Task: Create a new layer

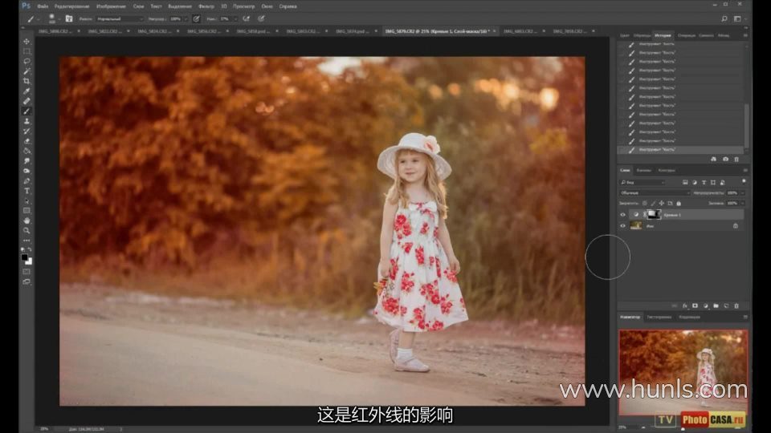Action: 726,306
